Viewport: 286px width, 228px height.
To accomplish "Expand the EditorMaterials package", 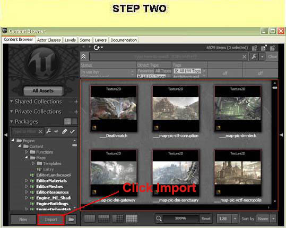I will pos(27,180).
